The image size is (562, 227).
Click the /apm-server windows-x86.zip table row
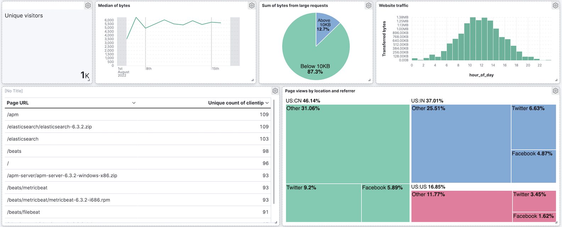click(x=138, y=176)
